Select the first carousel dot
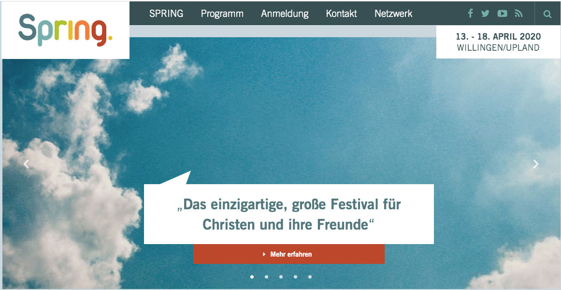Viewport: 561px width, 290px height. click(252, 277)
